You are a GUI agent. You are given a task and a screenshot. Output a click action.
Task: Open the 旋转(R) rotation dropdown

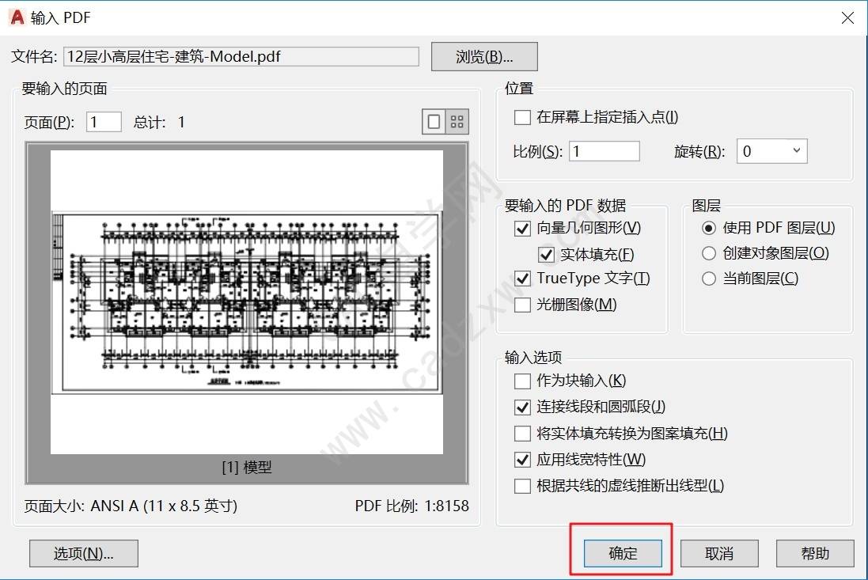pos(771,151)
